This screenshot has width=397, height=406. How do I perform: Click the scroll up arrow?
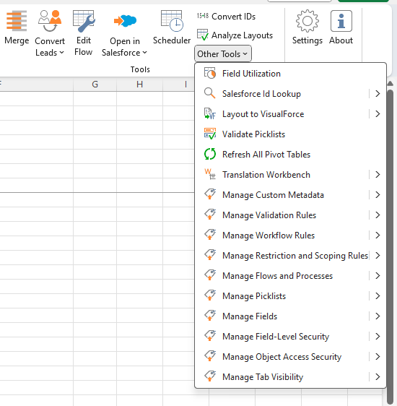point(391,83)
